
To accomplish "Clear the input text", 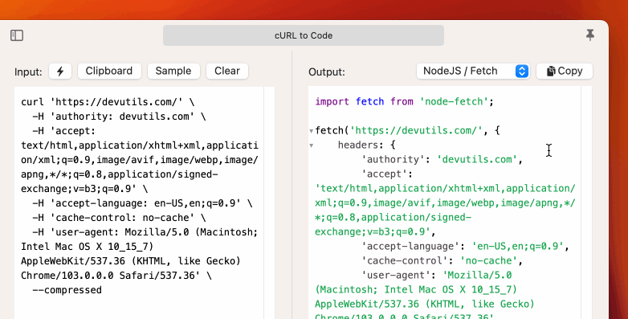I will click(x=227, y=71).
